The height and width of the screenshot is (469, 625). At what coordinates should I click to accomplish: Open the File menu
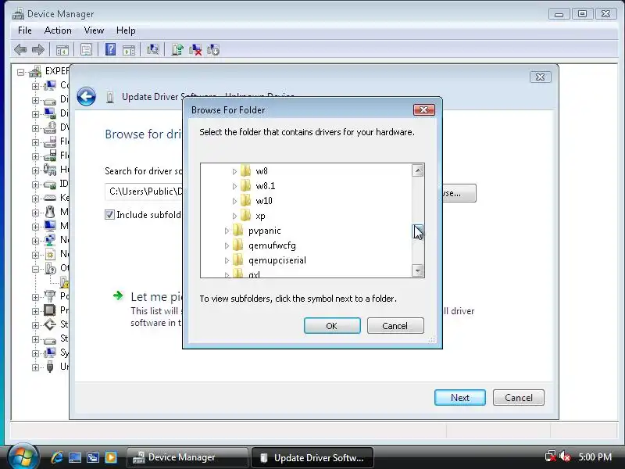click(25, 30)
